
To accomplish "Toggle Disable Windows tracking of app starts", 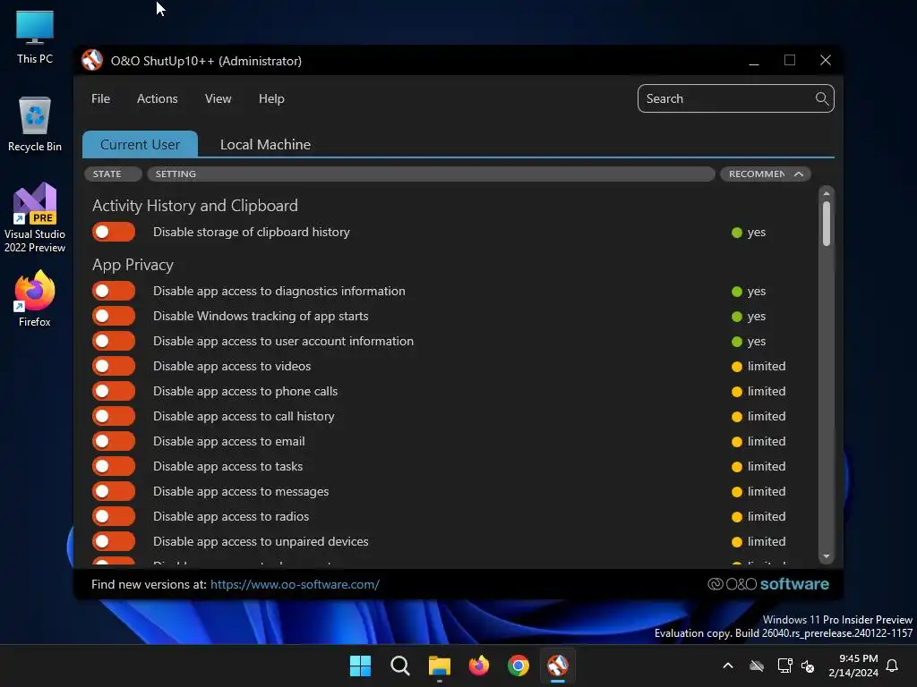I will tap(114, 316).
